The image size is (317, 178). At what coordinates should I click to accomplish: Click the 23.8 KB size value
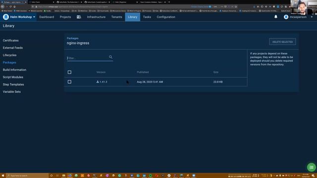pos(218,82)
